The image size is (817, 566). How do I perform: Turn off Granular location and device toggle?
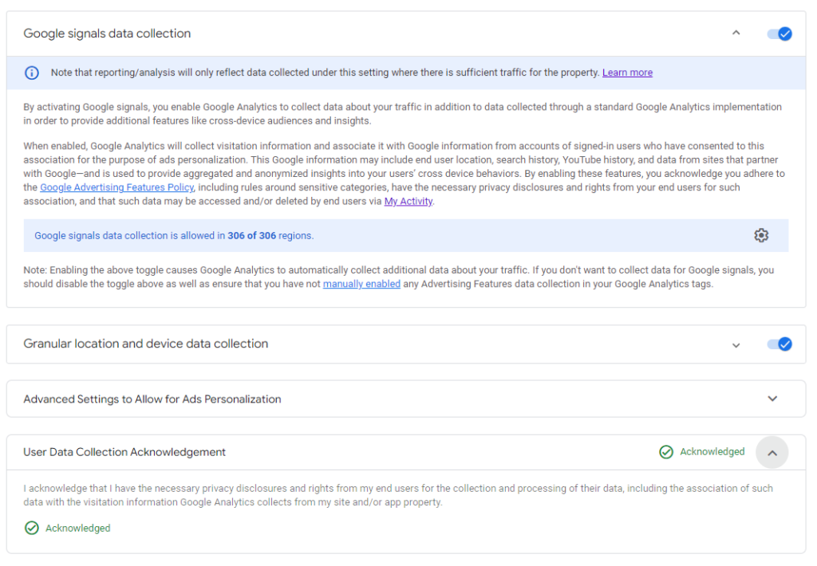click(780, 344)
